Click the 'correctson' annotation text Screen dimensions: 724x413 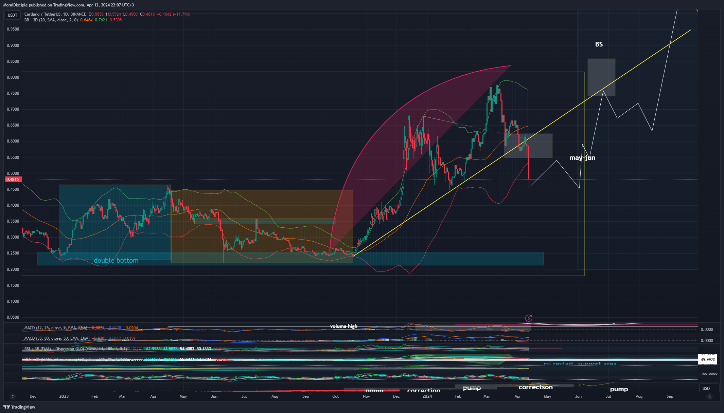coord(535,387)
